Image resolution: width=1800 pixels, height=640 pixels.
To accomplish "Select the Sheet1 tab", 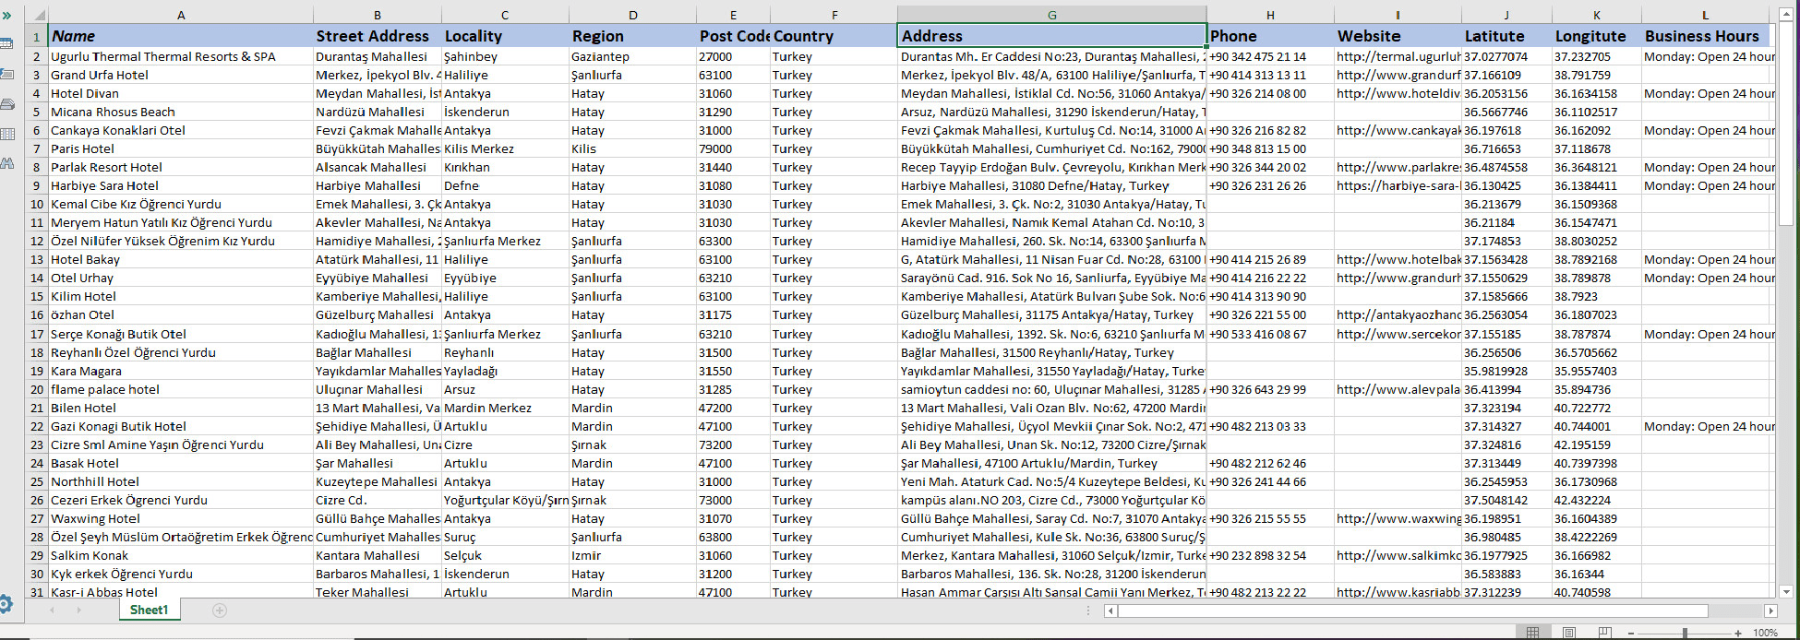I will point(149,610).
